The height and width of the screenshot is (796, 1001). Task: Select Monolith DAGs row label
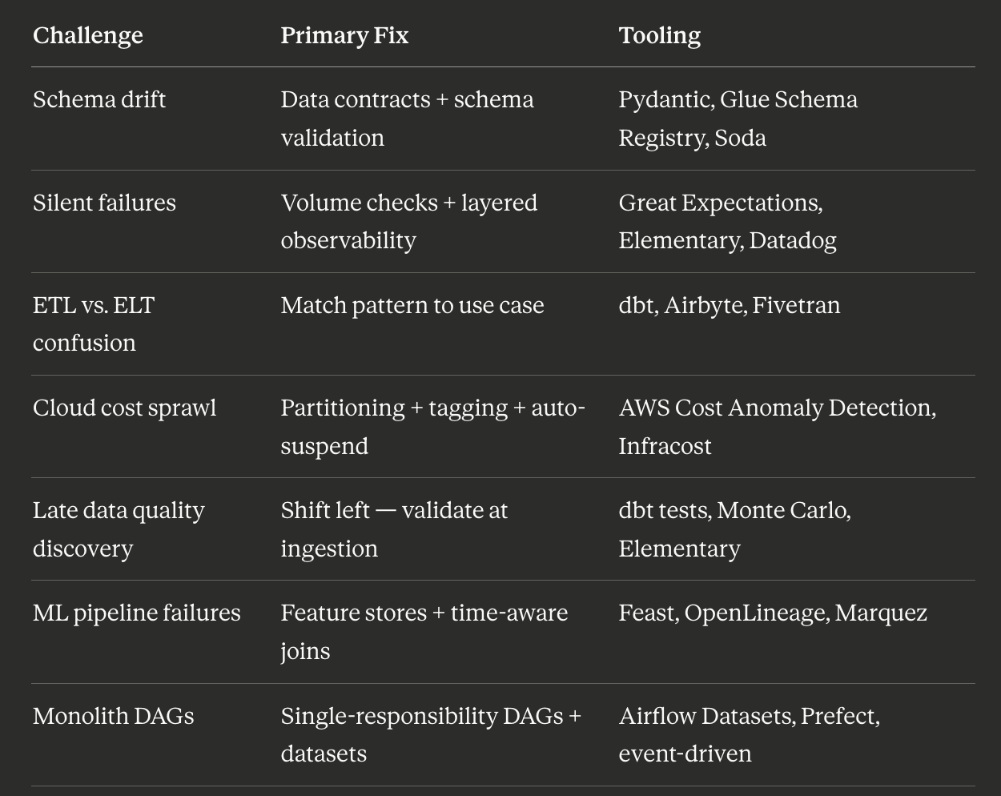tap(113, 715)
